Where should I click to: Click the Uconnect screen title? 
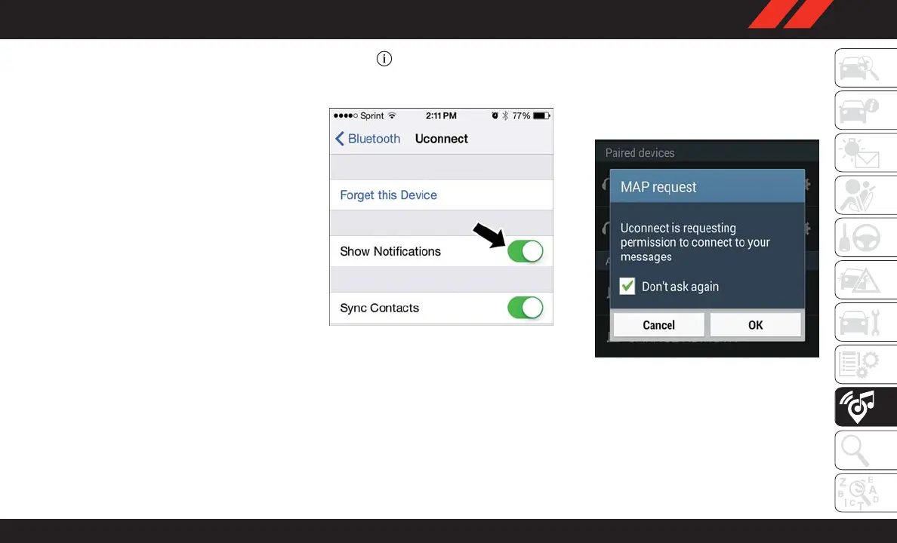click(x=441, y=138)
